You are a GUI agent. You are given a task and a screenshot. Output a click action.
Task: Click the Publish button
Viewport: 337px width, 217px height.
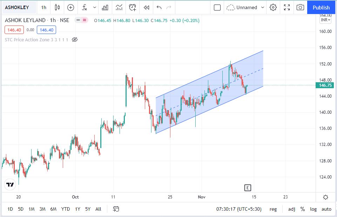click(321, 7)
